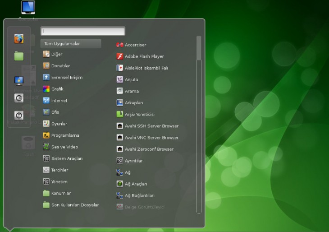Open the green folder favorite icon
Viewport: 329px width, 232px height.
coord(18,56)
